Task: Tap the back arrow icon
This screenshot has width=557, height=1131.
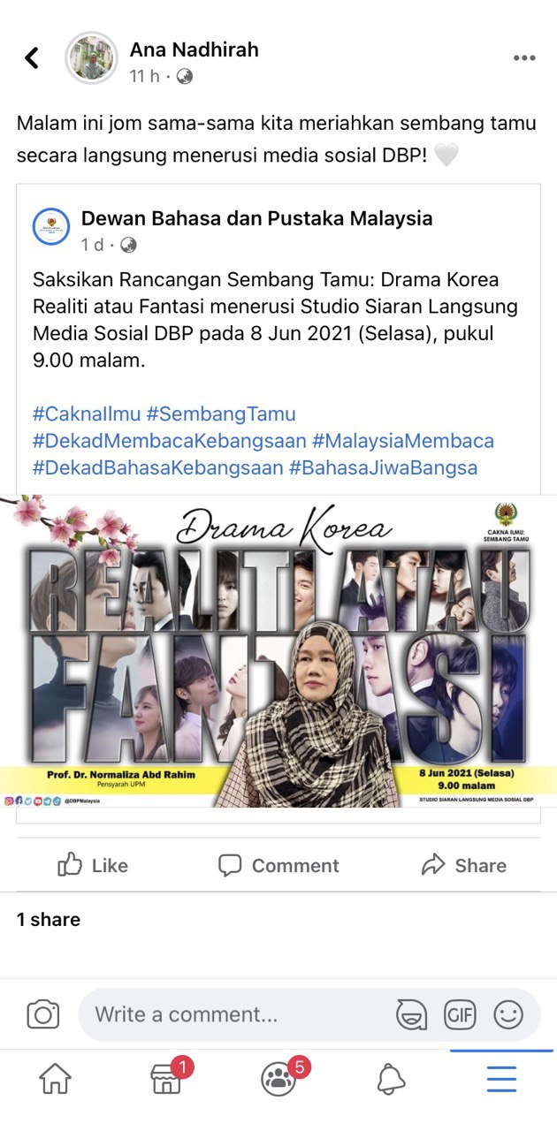Action: [x=32, y=58]
